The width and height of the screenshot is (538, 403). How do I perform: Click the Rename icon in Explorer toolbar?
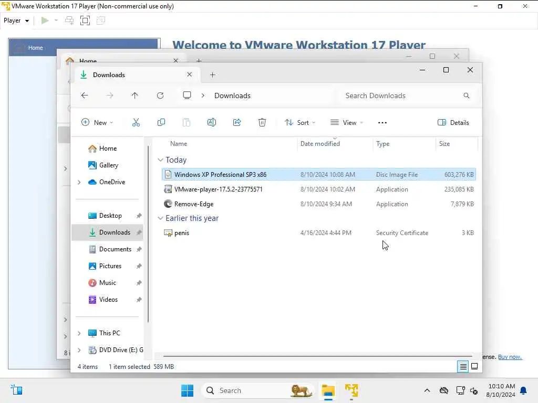tap(212, 122)
